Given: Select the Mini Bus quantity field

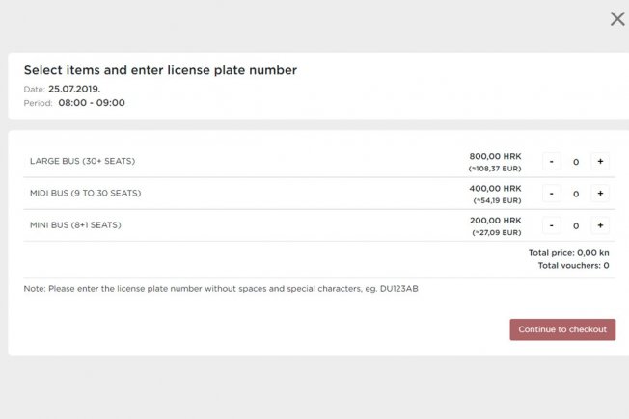Looking at the screenshot, I should pos(576,226).
